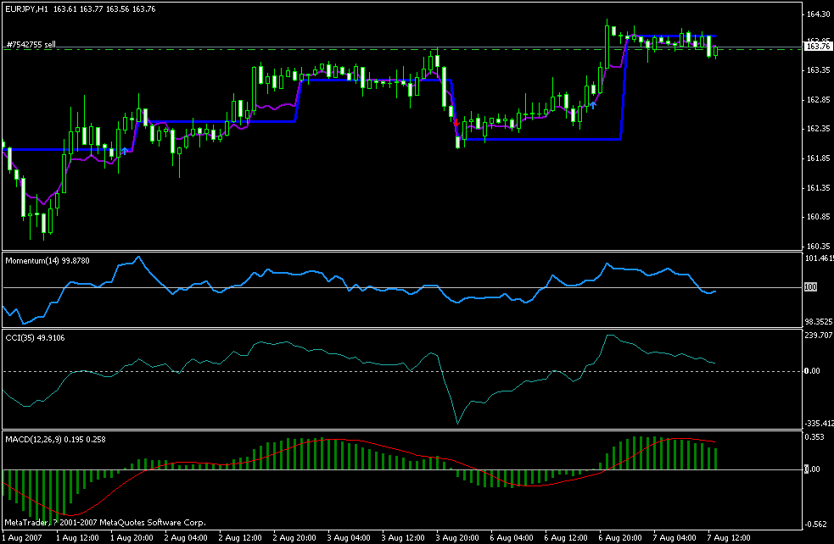Click the MACD 0.353 scale value
The height and width of the screenshot is (544, 834).
(x=813, y=438)
